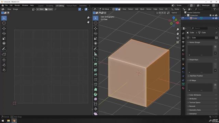
Task: Enable edge select mode in 3D viewport
Action: pos(116,9)
